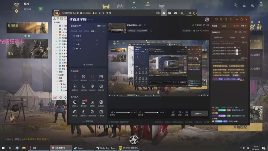Screen dimensions: 268x151
Task: Open microphone dropdown arrow beside 麦克风 icon
Action: (114, 112)
